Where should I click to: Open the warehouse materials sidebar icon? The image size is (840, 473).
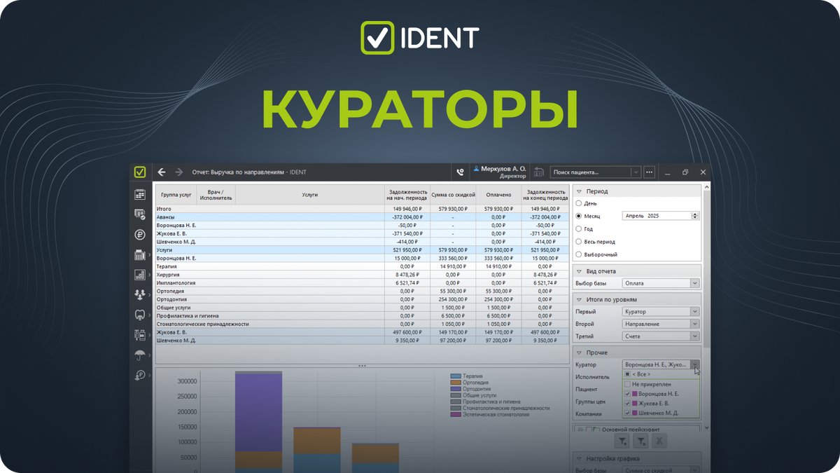[140, 336]
